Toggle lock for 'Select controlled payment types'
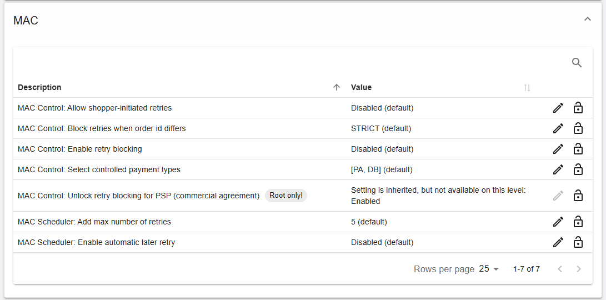Screen dimensions: 606x300 (578, 169)
